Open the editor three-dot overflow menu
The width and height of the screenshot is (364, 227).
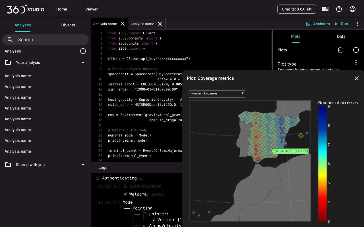[357, 24]
